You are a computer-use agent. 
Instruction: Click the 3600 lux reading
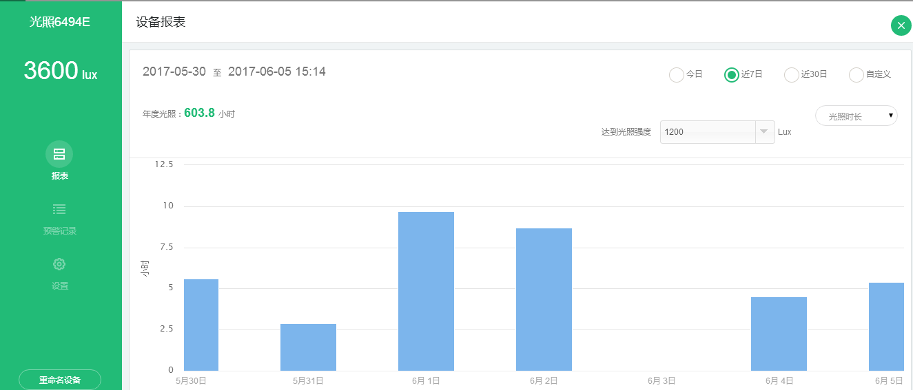point(60,71)
